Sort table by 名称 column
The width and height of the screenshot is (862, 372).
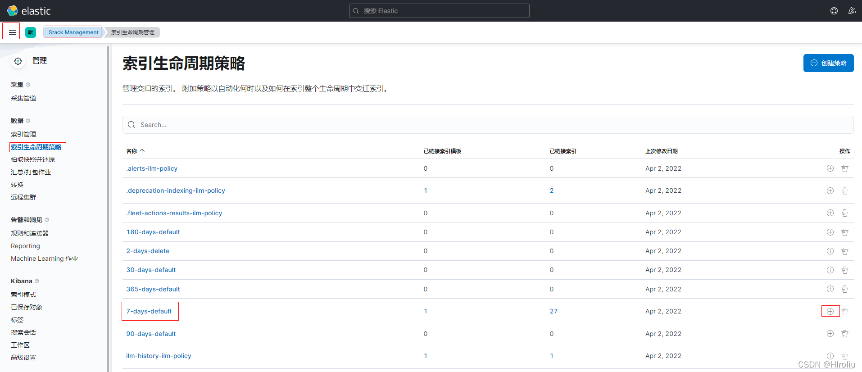pyautogui.click(x=135, y=151)
